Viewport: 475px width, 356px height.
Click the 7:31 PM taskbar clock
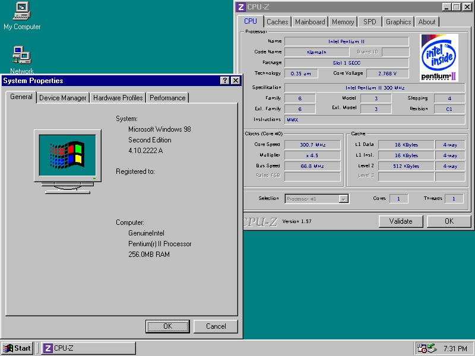[455, 348]
